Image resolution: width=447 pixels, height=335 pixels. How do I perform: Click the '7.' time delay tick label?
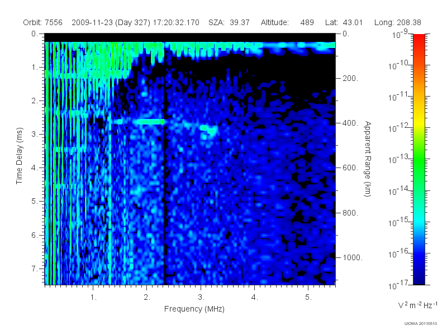(x=34, y=269)
